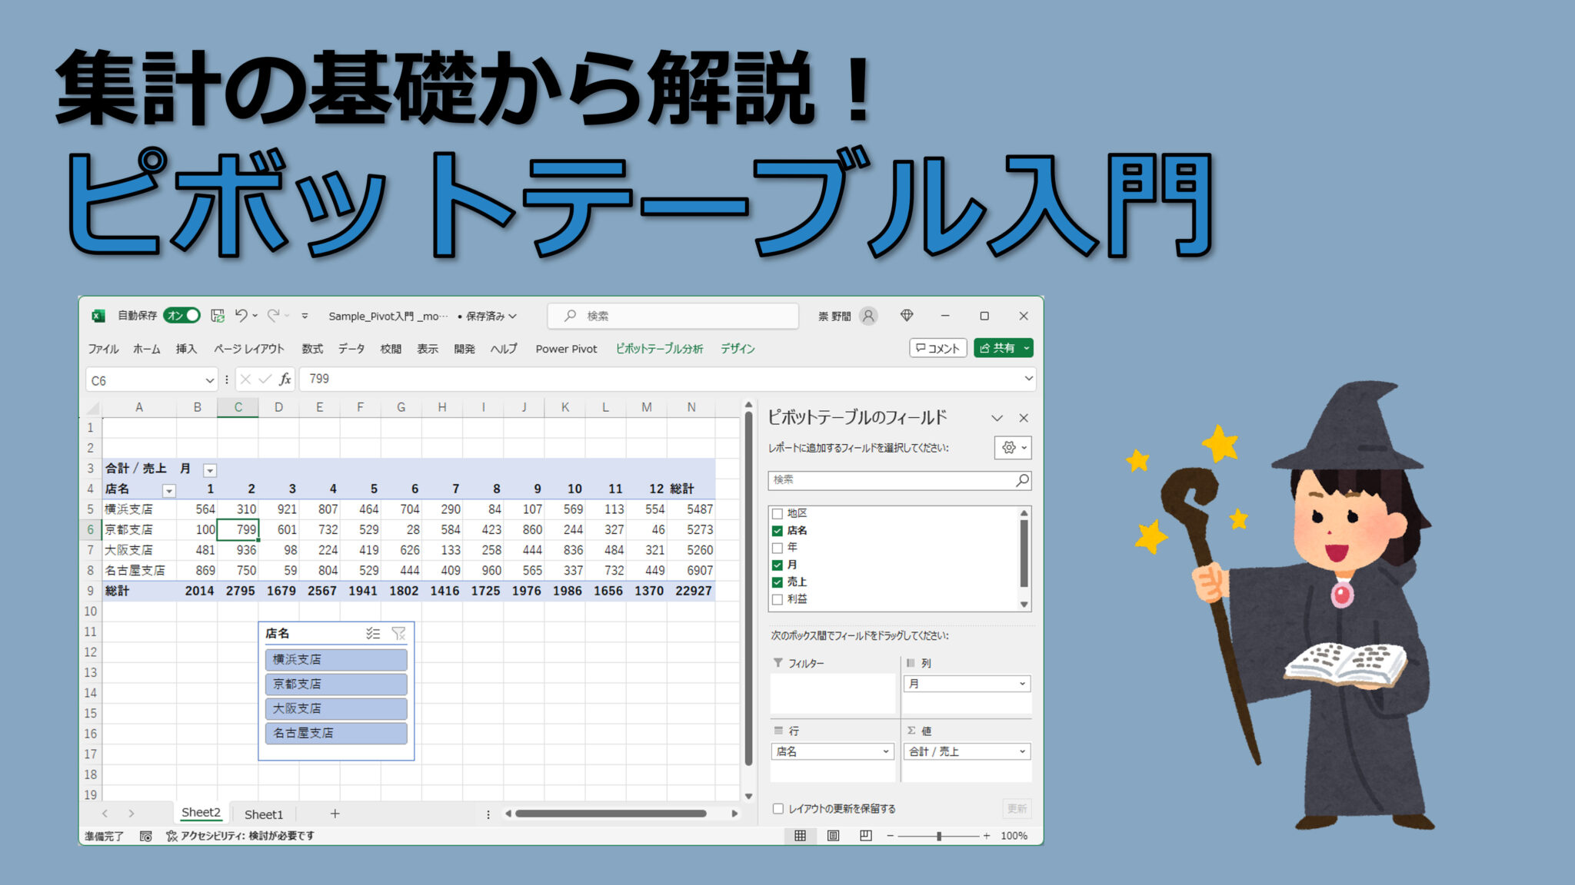Click the diamond premium icon
Viewport: 1575px width, 885px height.
[x=907, y=316]
